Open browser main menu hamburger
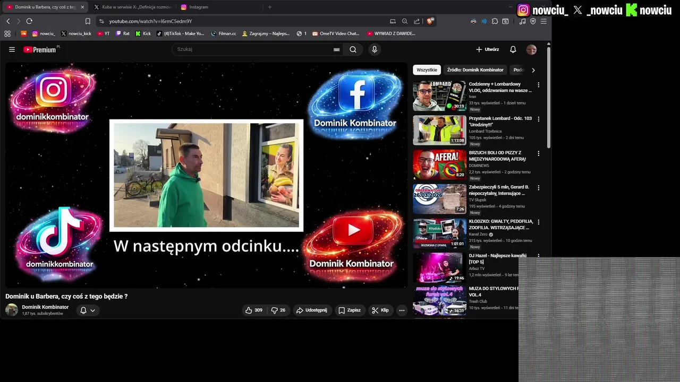 [543, 21]
